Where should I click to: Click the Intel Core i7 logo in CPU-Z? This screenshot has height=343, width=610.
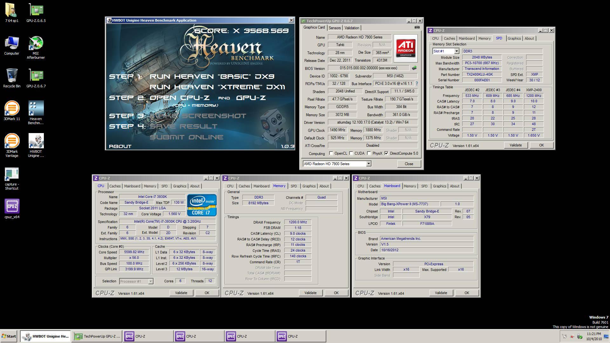pyautogui.click(x=202, y=205)
